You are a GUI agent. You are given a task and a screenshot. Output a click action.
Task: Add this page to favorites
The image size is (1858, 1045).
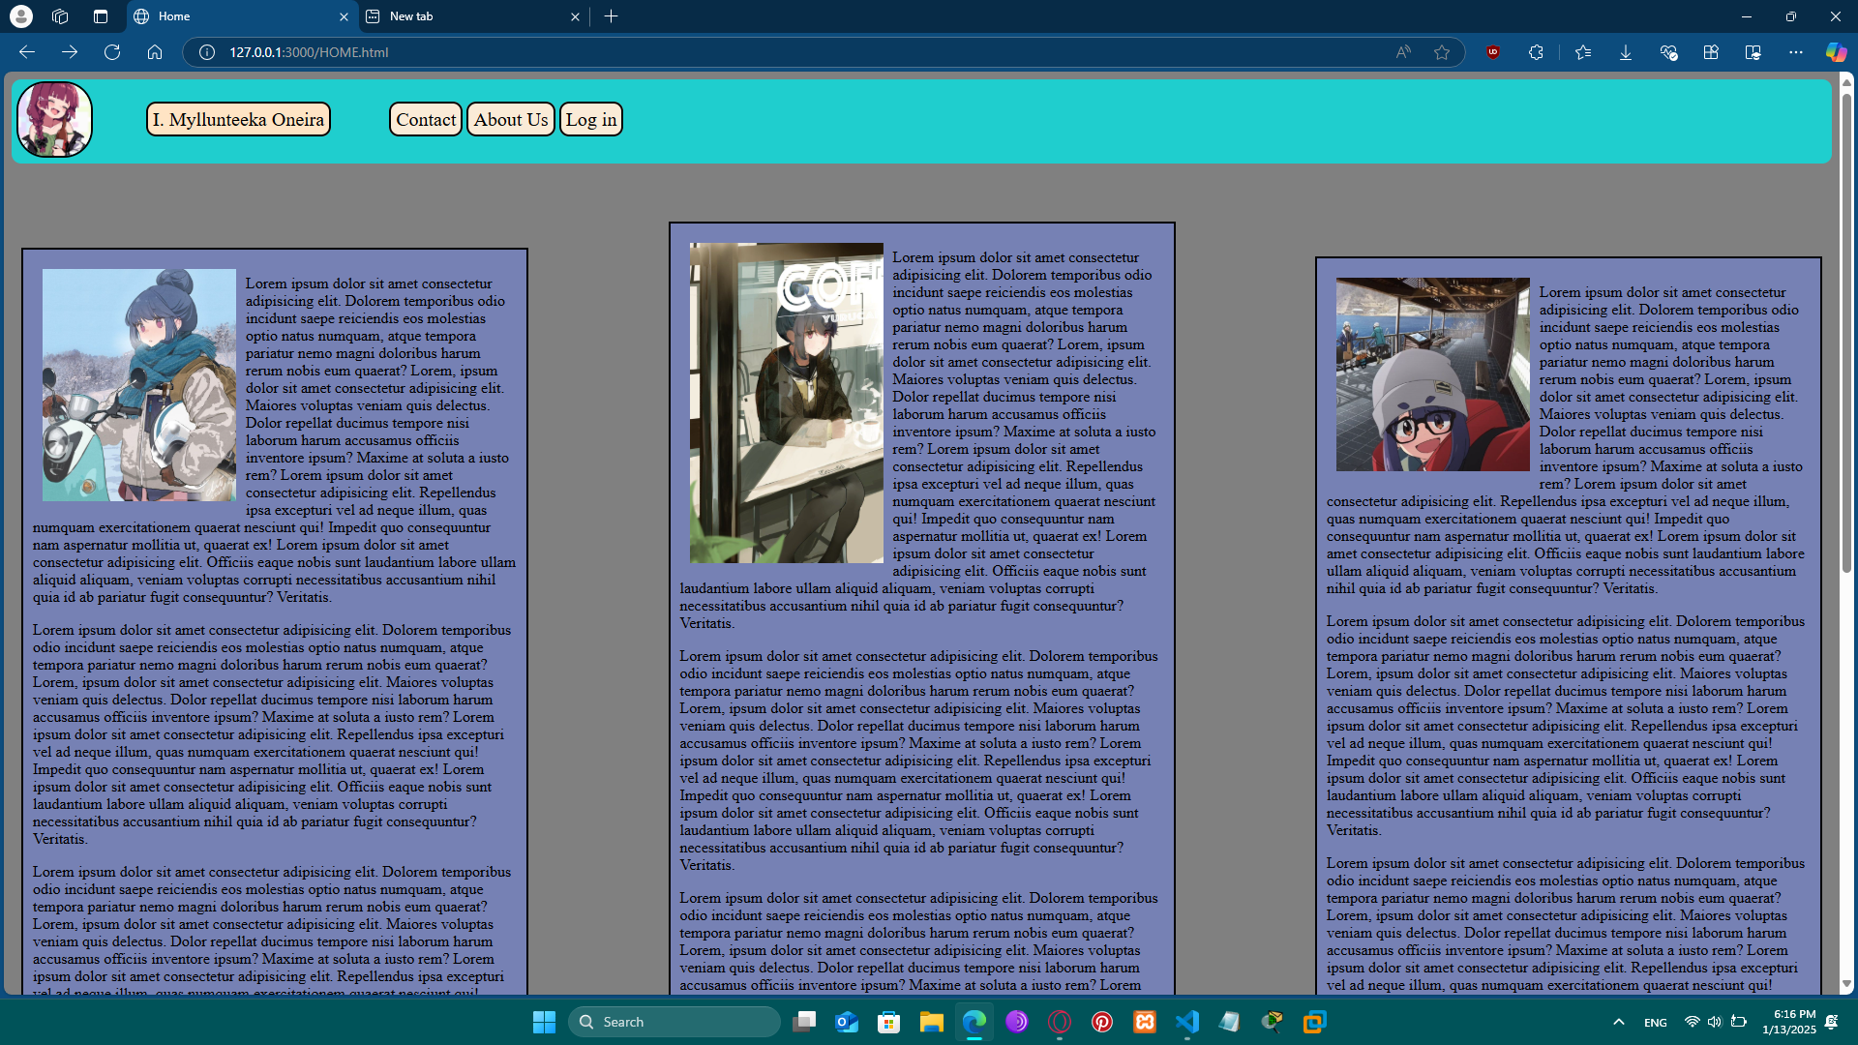coord(1442,52)
